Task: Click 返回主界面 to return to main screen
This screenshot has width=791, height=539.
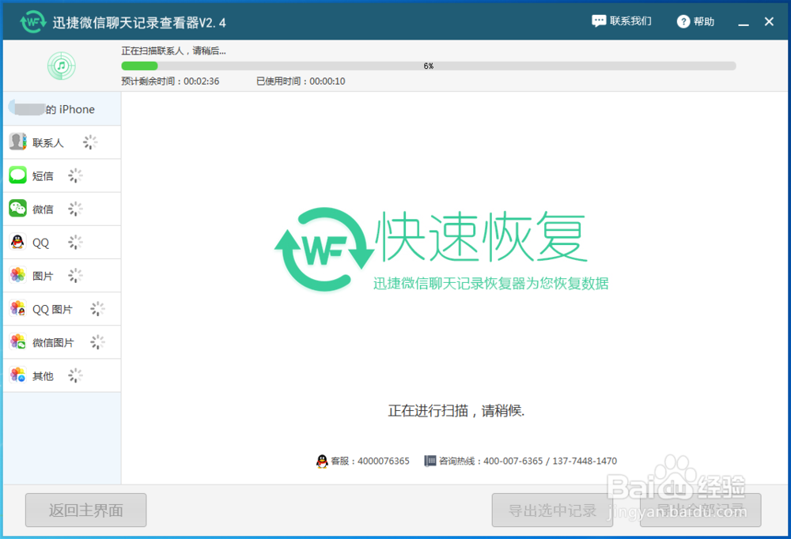Action: pyautogui.click(x=85, y=510)
